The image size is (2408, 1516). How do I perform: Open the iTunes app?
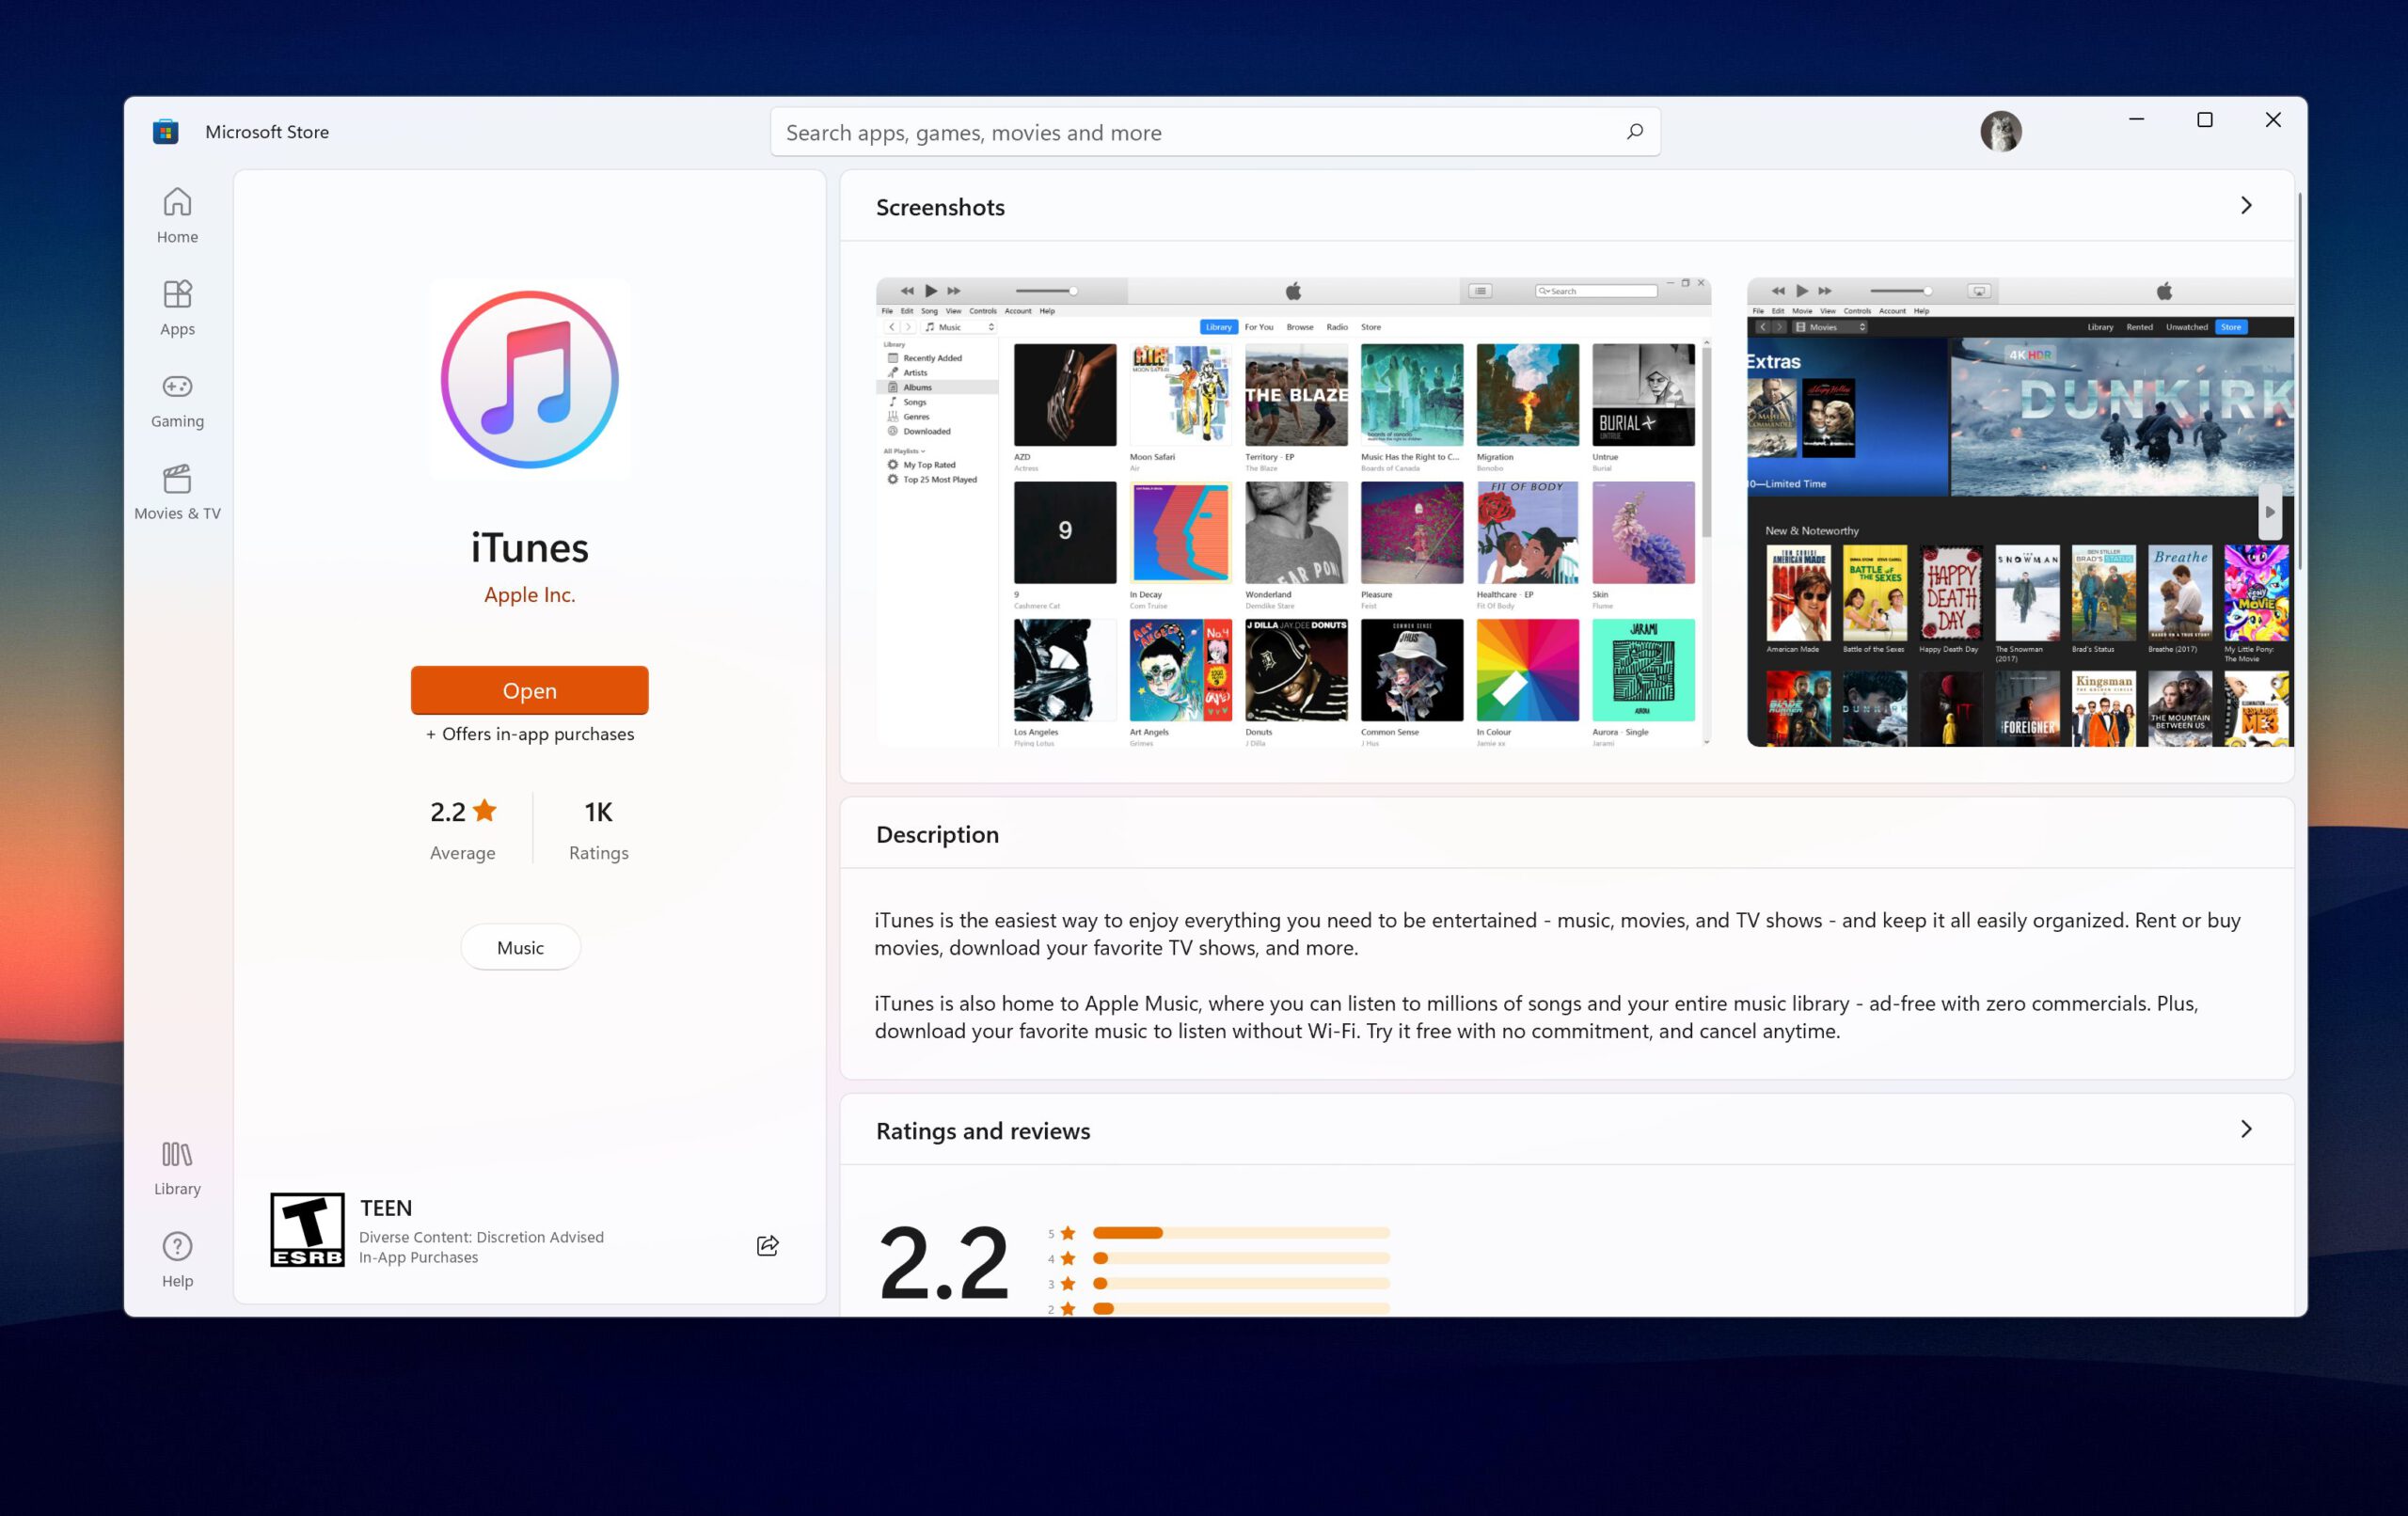[530, 690]
